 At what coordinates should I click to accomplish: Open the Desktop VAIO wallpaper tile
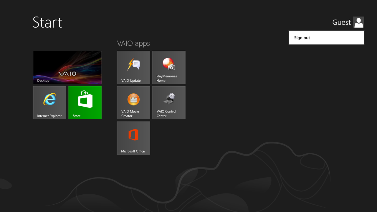click(x=67, y=67)
